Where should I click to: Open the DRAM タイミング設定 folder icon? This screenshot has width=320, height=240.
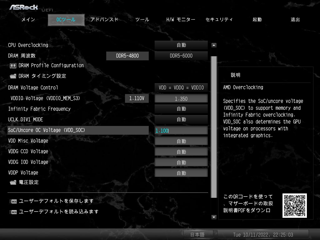click(x=13, y=76)
